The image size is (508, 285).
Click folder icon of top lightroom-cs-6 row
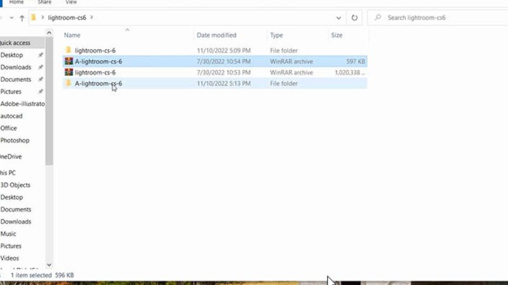[69, 50]
